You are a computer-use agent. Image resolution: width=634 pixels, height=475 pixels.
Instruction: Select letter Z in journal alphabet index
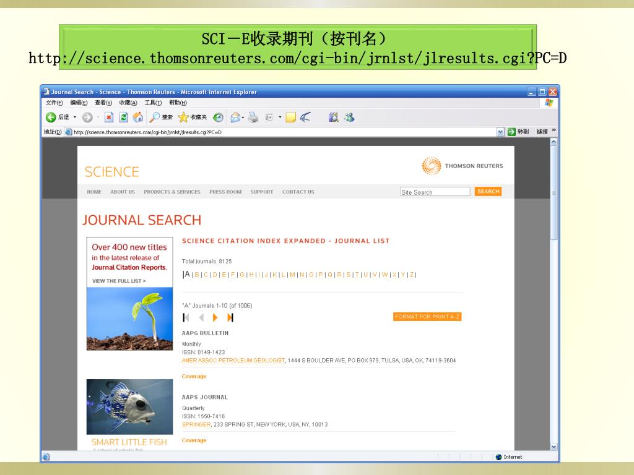click(x=412, y=275)
